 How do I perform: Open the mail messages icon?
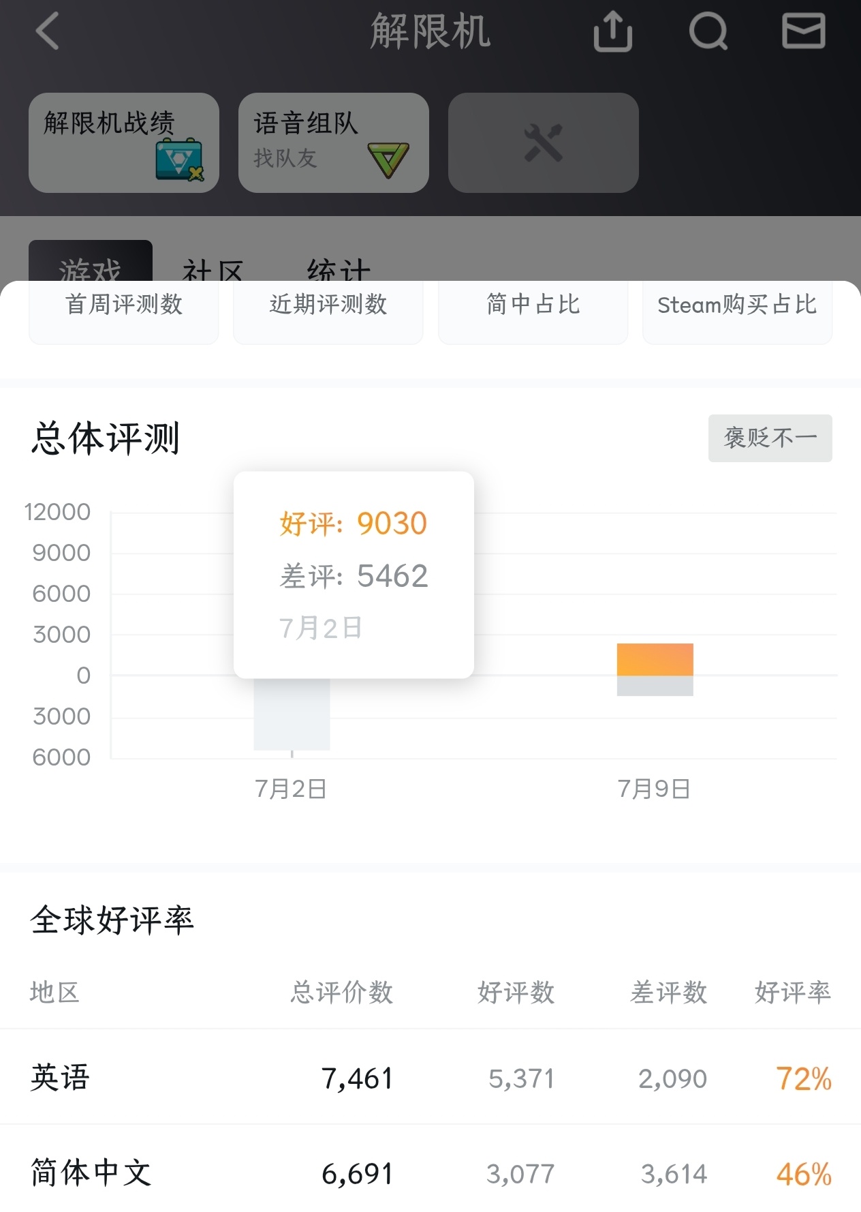click(804, 31)
